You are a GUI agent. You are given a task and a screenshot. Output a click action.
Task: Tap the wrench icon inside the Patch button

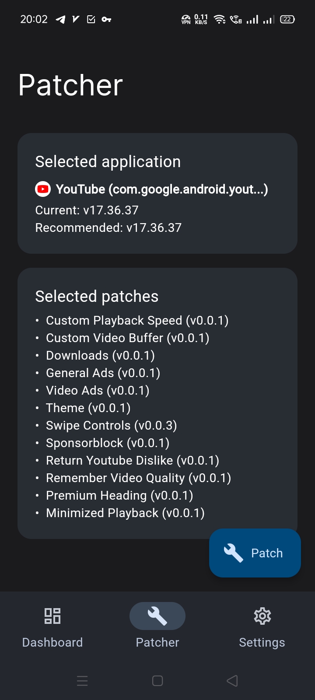[233, 553]
